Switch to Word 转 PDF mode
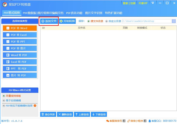This screenshot has width=177, height=124. click(20, 55)
